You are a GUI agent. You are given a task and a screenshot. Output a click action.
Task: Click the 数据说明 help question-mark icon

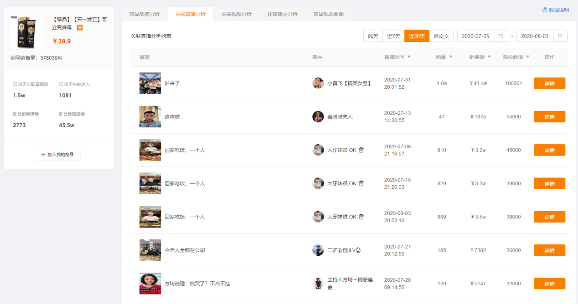click(x=545, y=10)
